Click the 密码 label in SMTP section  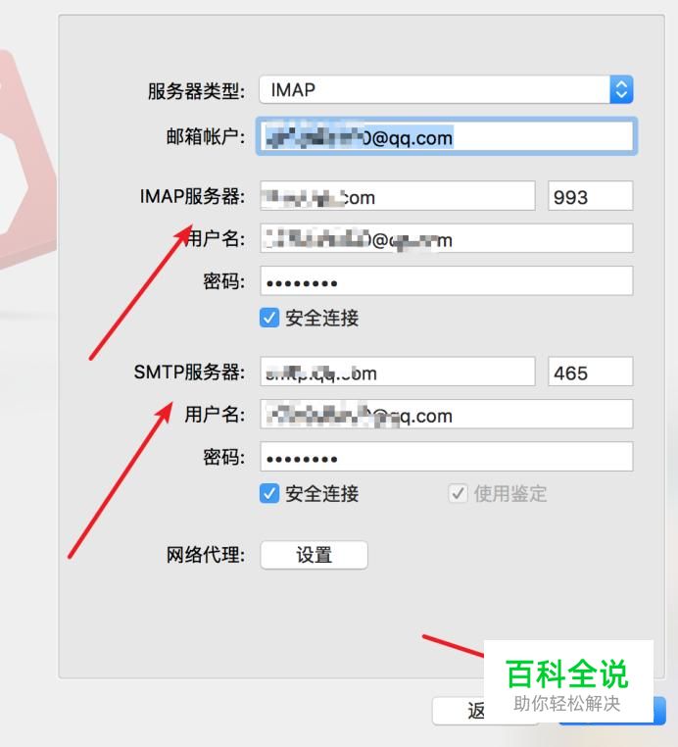(223, 457)
